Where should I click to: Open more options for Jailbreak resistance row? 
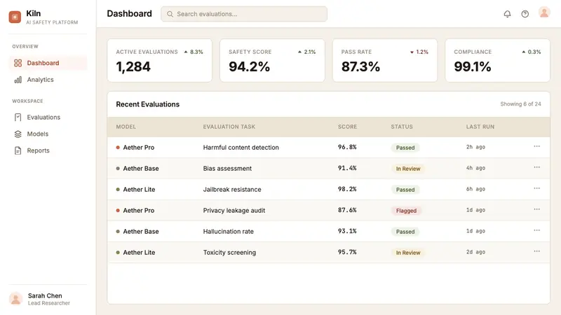pyautogui.click(x=536, y=188)
